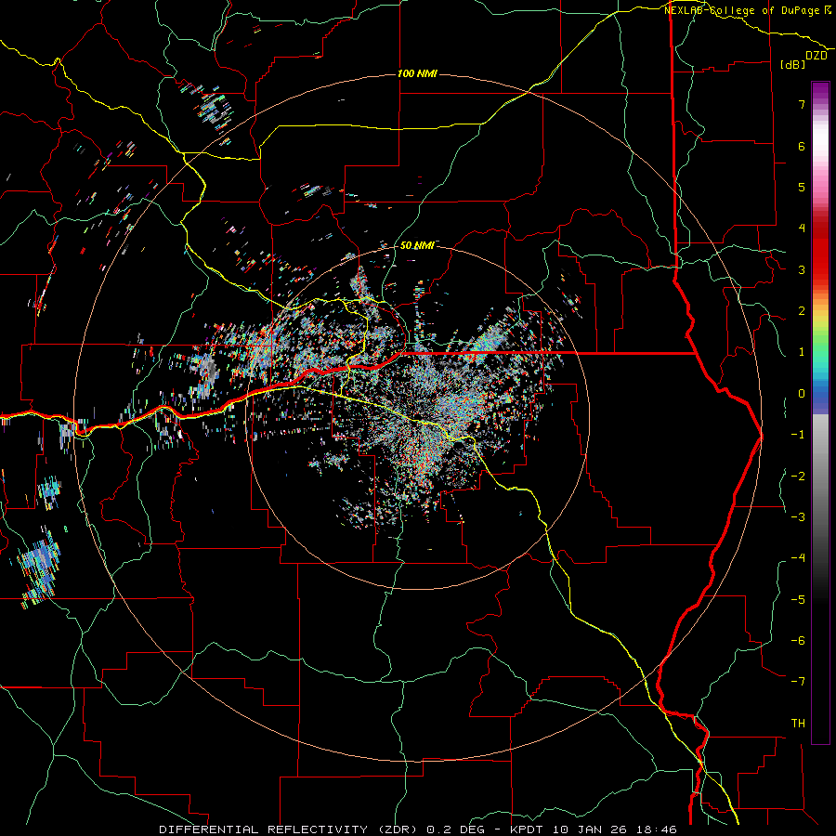Click the 'DZD' color scale title
The image size is (836, 836).
pyautogui.click(x=816, y=56)
